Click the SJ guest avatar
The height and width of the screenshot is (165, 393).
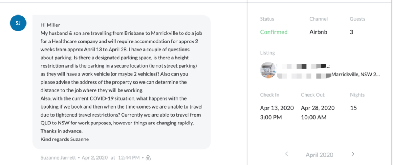tap(18, 23)
